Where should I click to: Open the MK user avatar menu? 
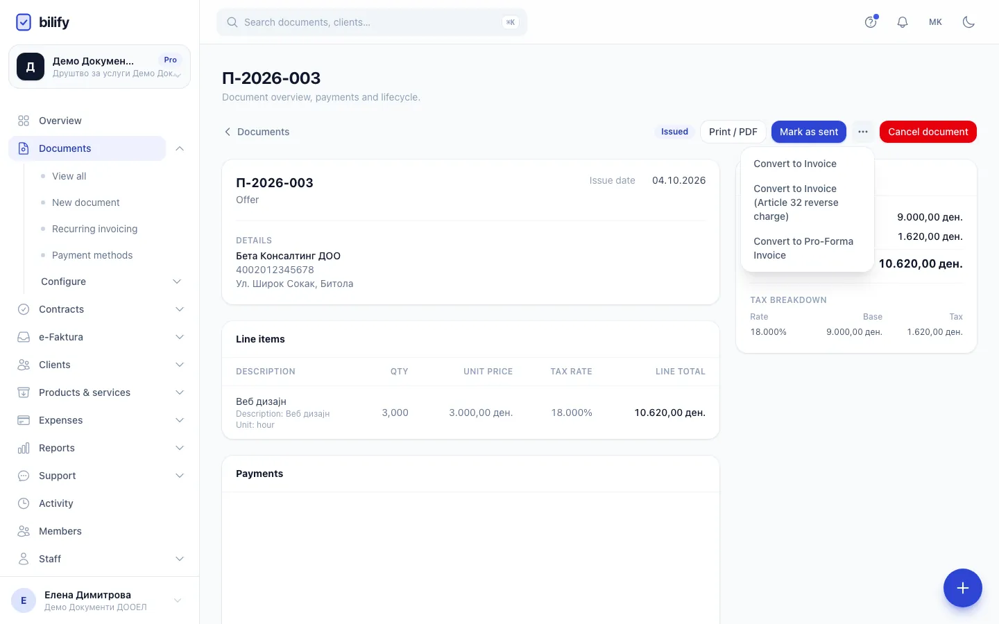[935, 22]
